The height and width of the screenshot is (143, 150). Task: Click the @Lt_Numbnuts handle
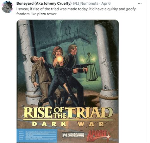(x=85, y=3)
